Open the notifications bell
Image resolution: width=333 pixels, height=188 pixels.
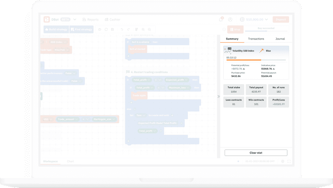(x=221, y=20)
